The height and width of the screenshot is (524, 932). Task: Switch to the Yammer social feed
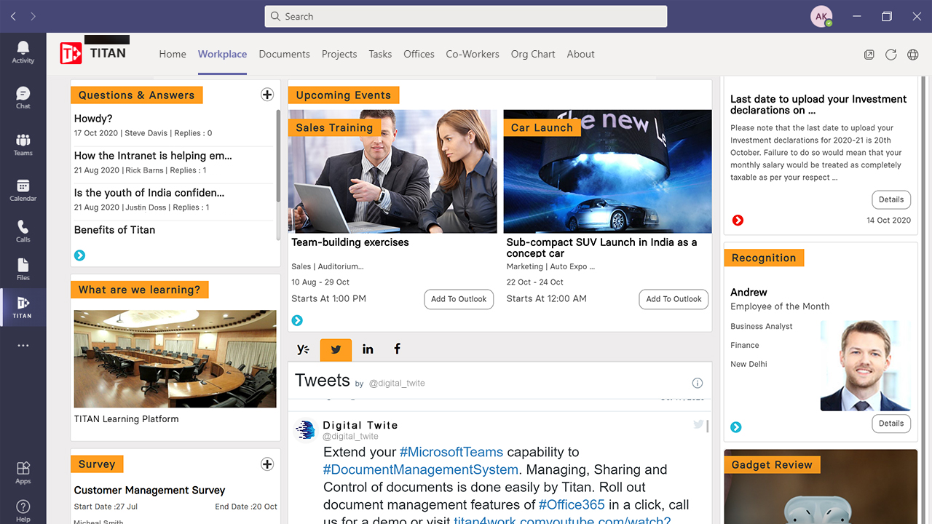click(x=304, y=349)
